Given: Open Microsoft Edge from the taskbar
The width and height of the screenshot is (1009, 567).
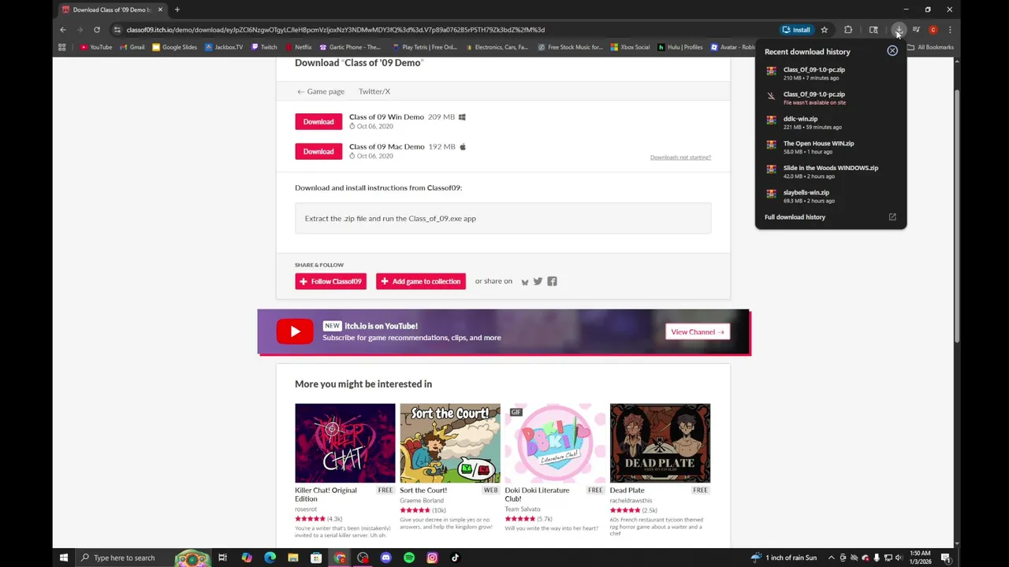Looking at the screenshot, I should [270, 558].
